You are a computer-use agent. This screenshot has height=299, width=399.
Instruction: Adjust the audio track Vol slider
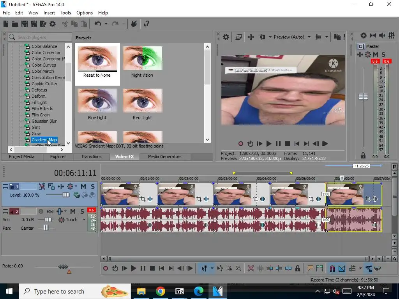[x=47, y=220]
